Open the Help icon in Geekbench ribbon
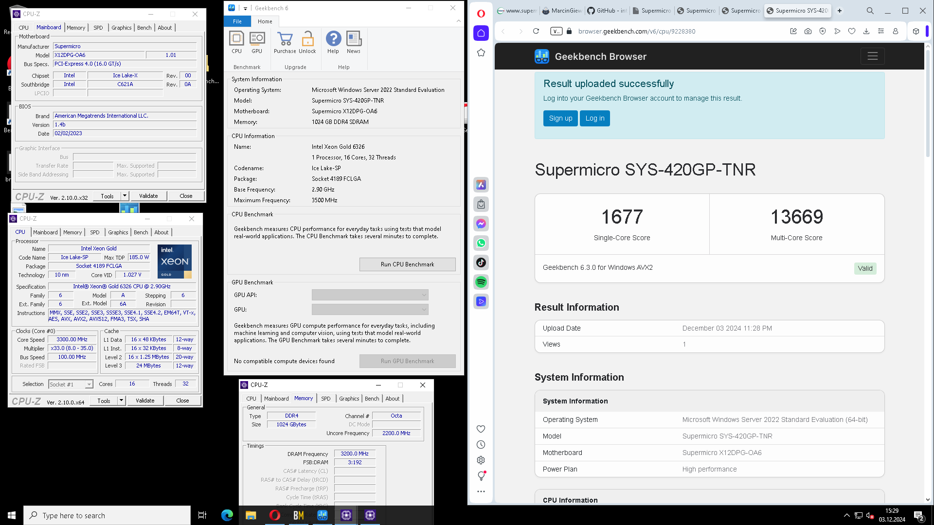The height and width of the screenshot is (525, 934). coord(333,42)
